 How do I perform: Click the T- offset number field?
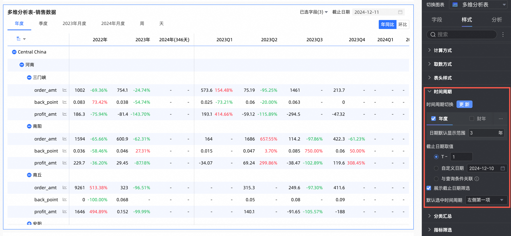[x=461, y=157]
